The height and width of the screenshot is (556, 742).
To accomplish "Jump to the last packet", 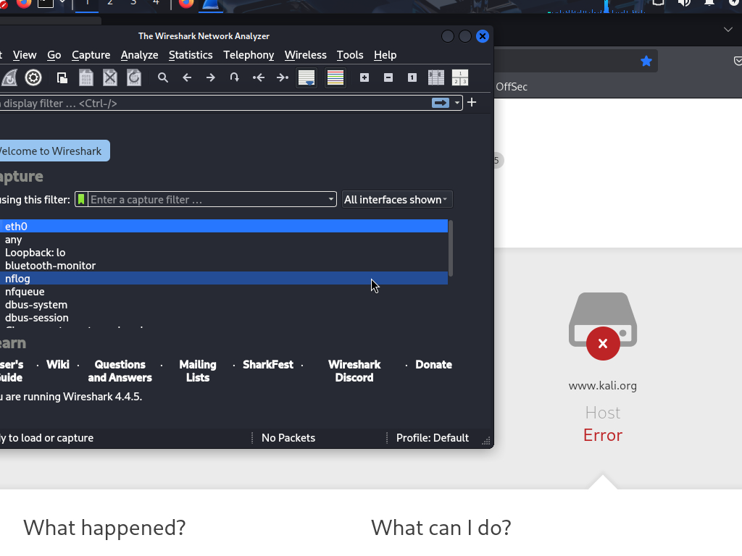I will tap(283, 77).
